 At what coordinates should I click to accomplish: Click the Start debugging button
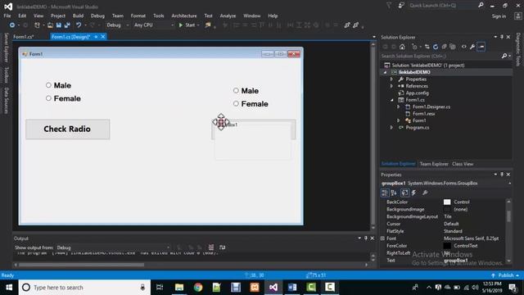click(x=189, y=25)
